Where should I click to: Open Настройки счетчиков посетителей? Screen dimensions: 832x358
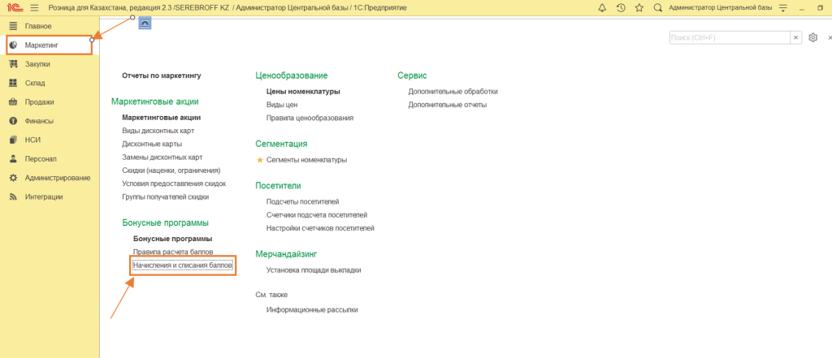[x=320, y=228]
